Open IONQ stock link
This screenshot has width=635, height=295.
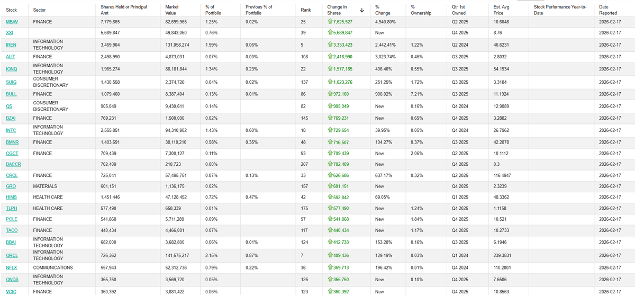pos(12,69)
